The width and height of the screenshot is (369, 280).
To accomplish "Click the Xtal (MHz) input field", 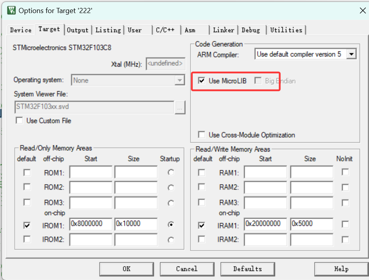I will [x=165, y=64].
